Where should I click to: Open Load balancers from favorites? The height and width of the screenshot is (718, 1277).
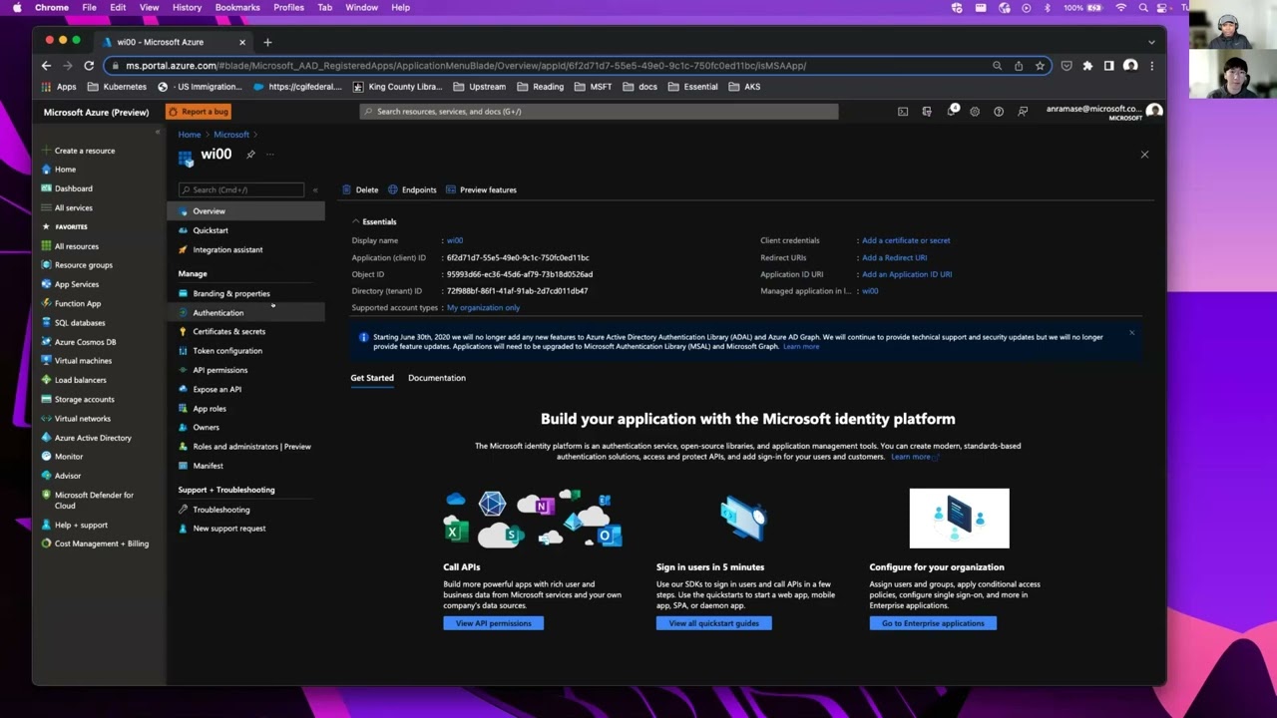(x=80, y=380)
